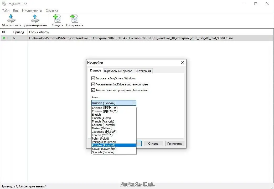Switch to the Интеграция tab
Image resolution: width=274 pixels, height=189 pixels.
click(x=143, y=71)
